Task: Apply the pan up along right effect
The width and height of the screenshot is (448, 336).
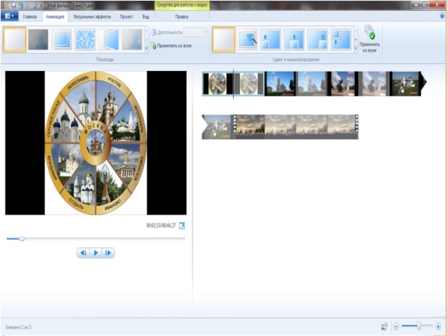Action: pyautogui.click(x=318, y=39)
